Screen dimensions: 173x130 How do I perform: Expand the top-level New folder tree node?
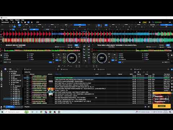[x=8, y=71]
